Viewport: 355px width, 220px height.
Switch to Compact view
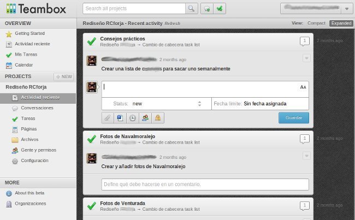(316, 23)
